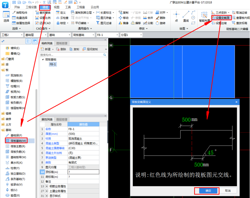Select FB-1 in the component list
This screenshot has width=250, height=198.
click(52, 64)
